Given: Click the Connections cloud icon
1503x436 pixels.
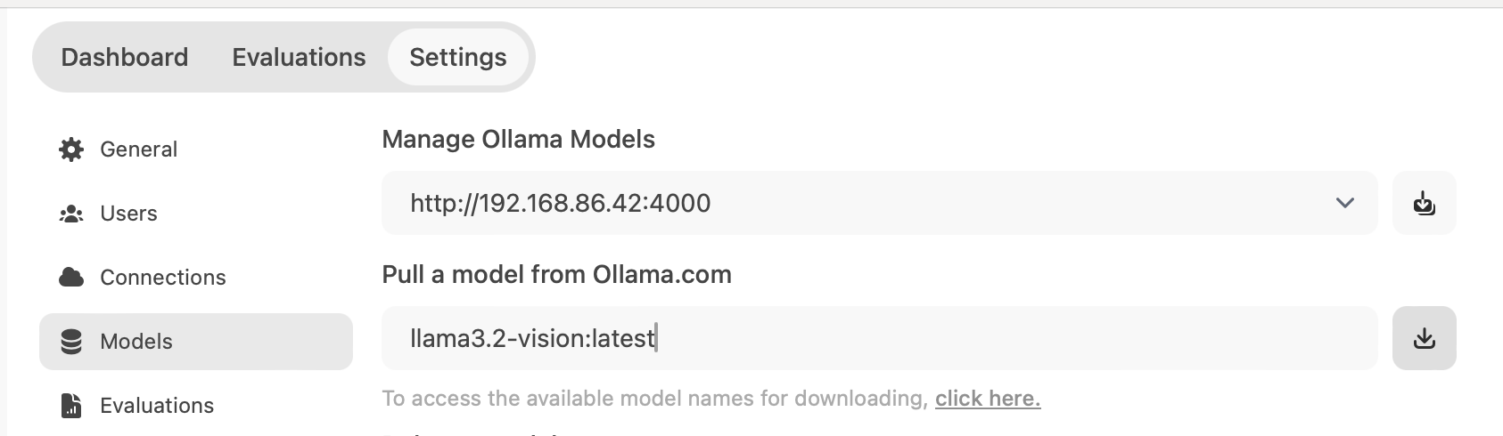Looking at the screenshot, I should point(71,278).
